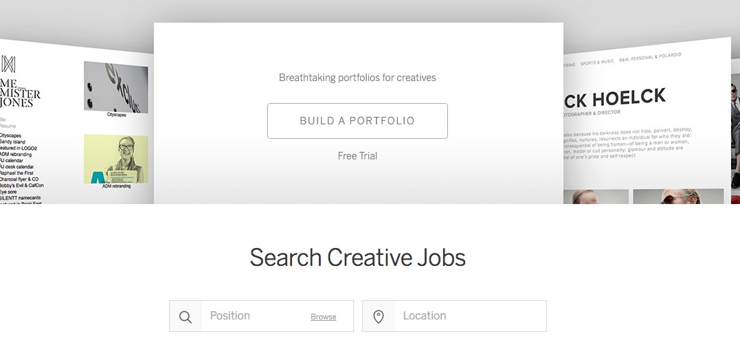Screen dimensions: 740x360
Task: Open the Browse positions link
Action: (324, 317)
